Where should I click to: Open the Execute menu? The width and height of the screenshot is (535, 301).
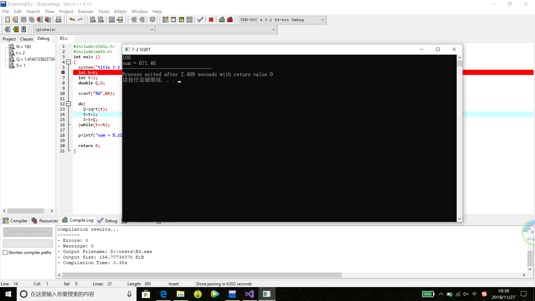pyautogui.click(x=86, y=11)
